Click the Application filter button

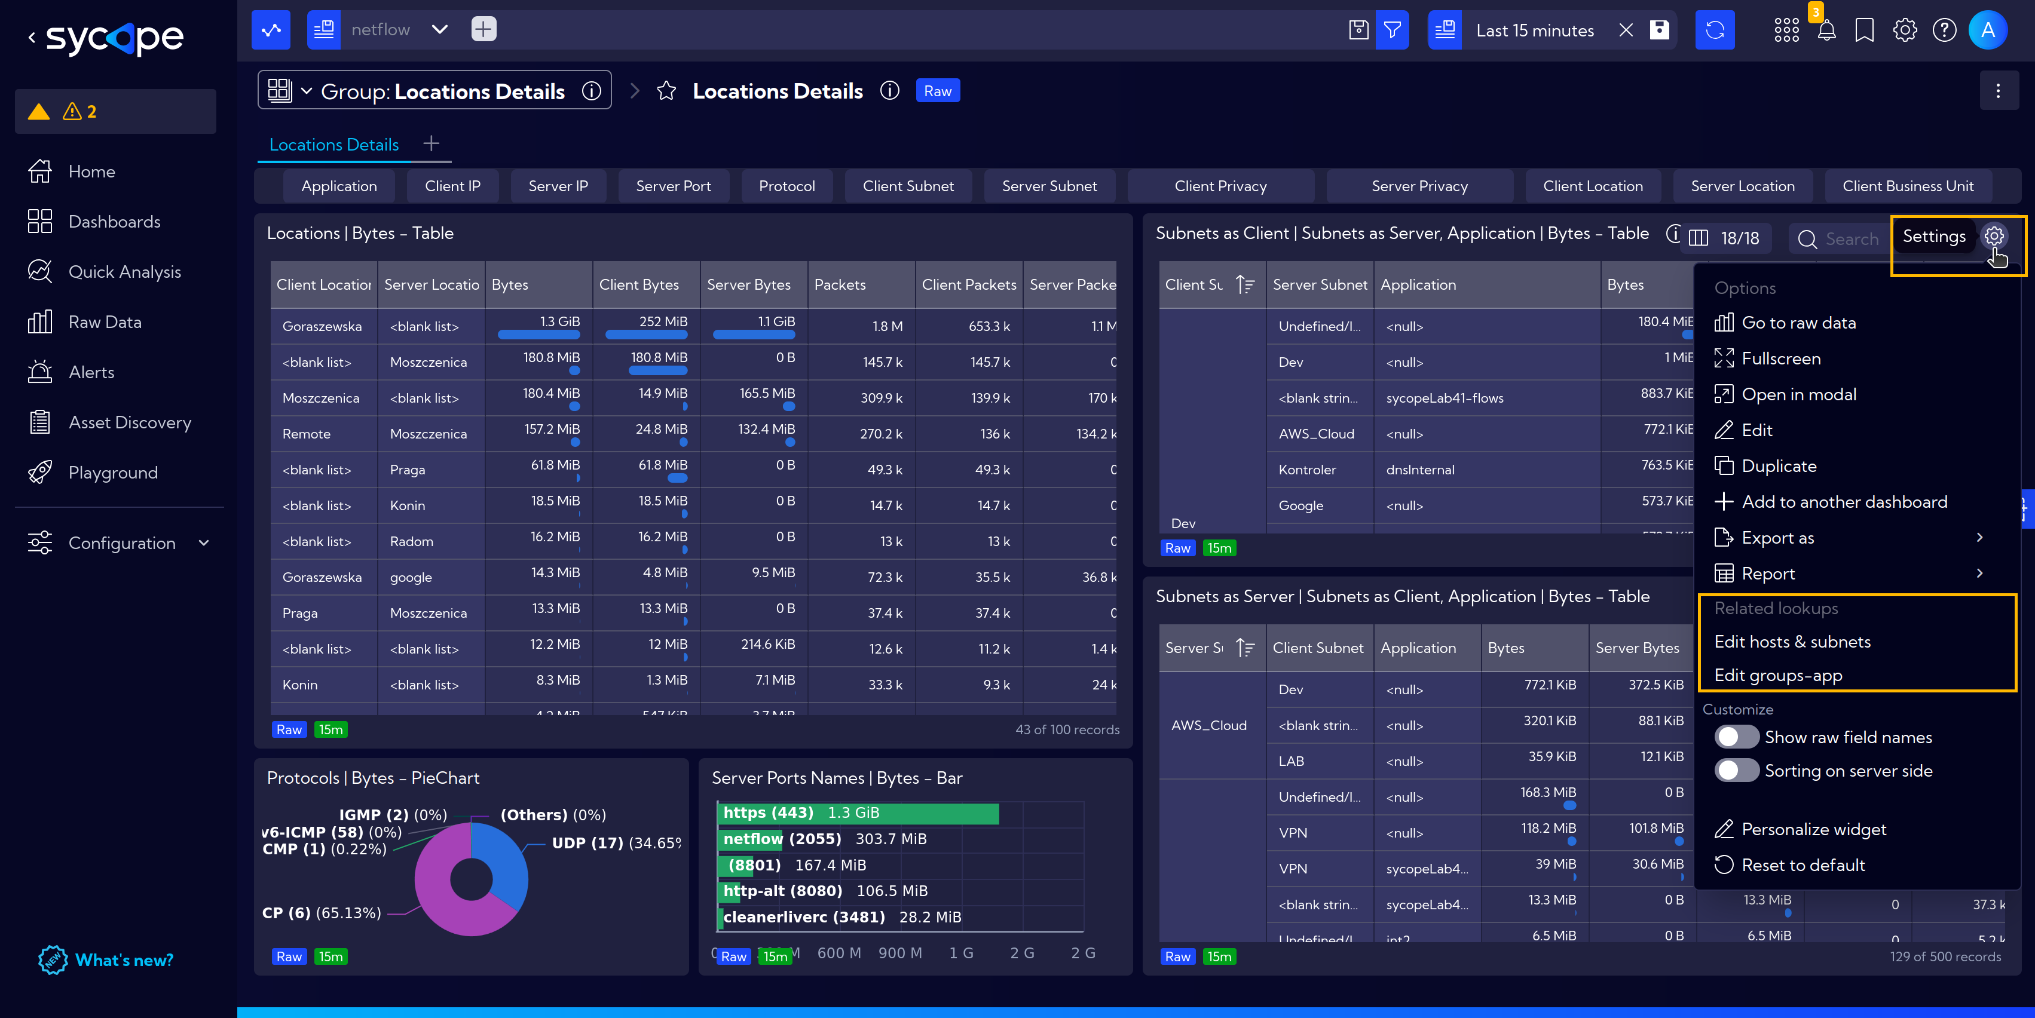[339, 186]
